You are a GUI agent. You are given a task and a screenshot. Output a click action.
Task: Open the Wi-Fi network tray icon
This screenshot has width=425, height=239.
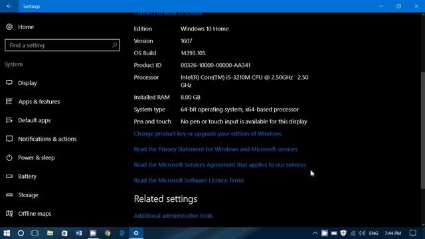[353, 233]
